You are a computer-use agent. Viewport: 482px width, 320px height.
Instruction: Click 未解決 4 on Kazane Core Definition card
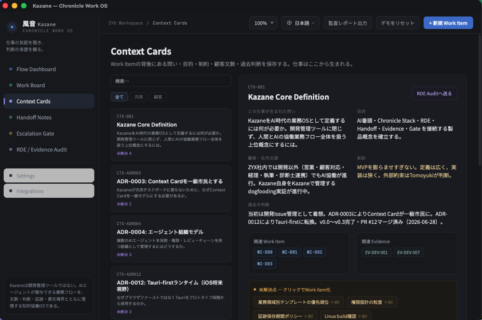click(x=124, y=154)
